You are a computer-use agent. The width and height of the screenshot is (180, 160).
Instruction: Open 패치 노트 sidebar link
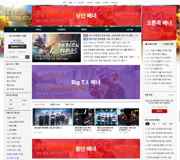(10, 85)
